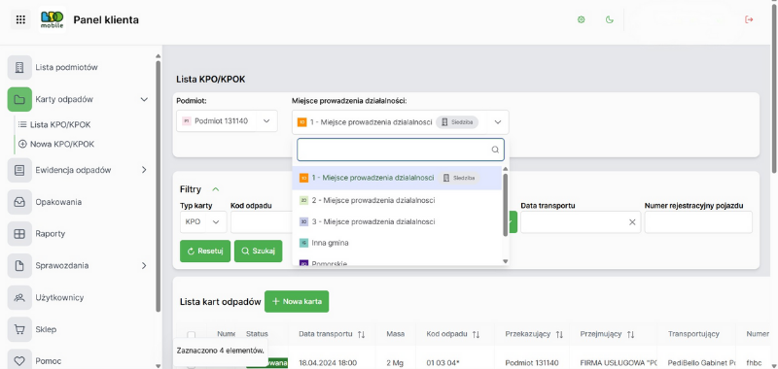Image resolution: width=778 pixels, height=369 pixels.
Task: Expand Ewidencja odpadów submenu chevron
Action: tap(144, 170)
